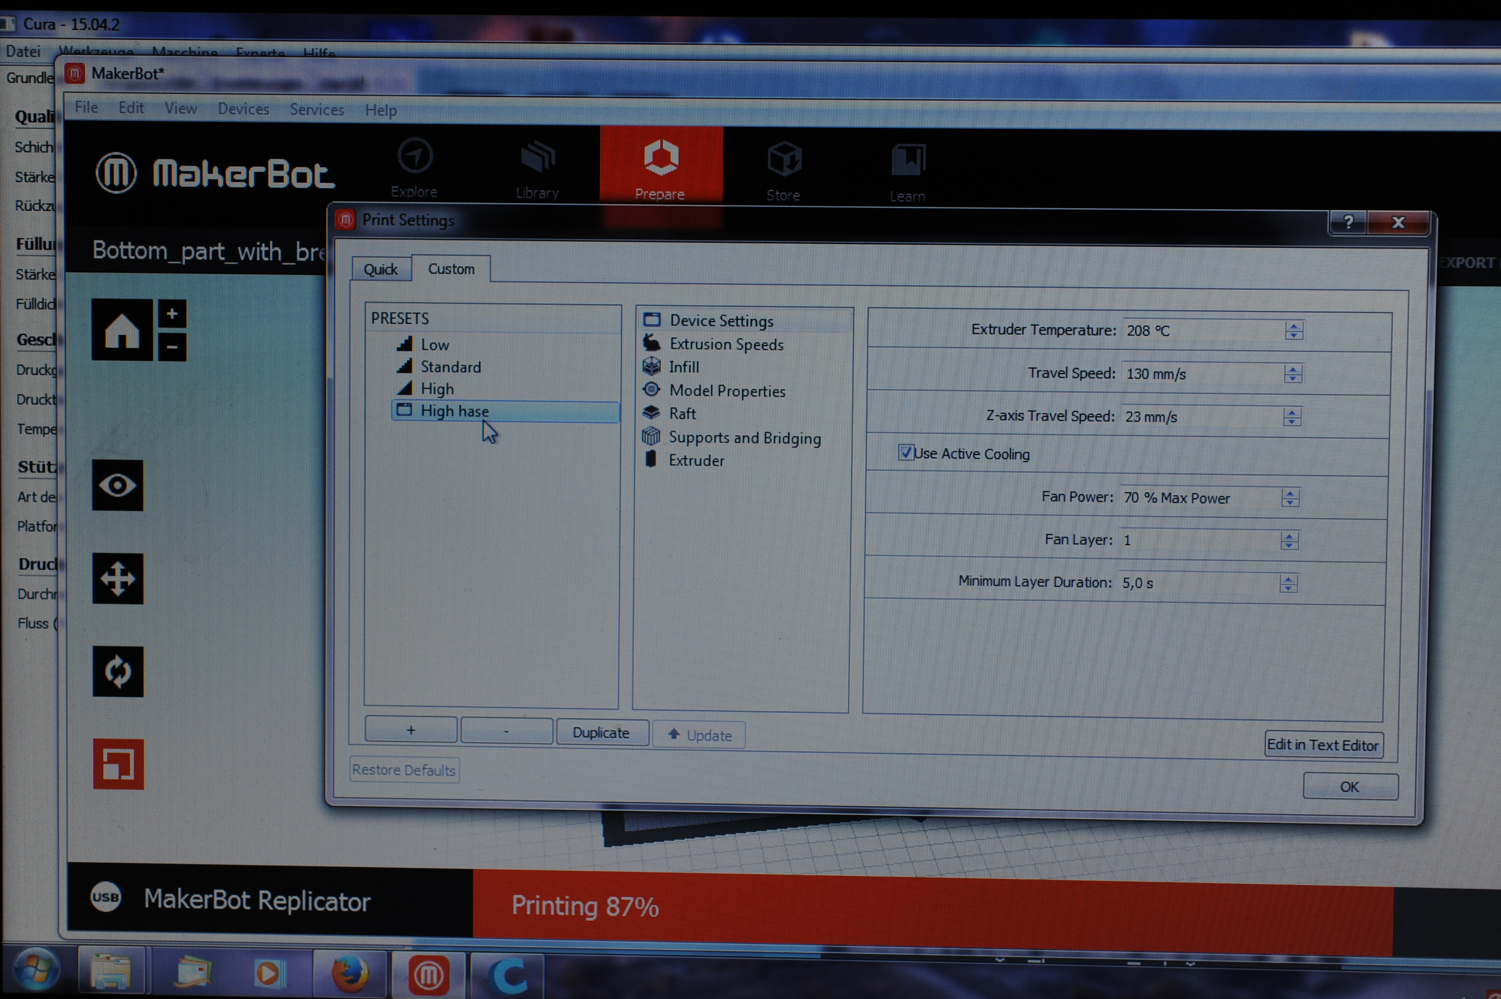Open the Explore section in MakerBot
The image size is (1501, 999).
[x=414, y=168]
